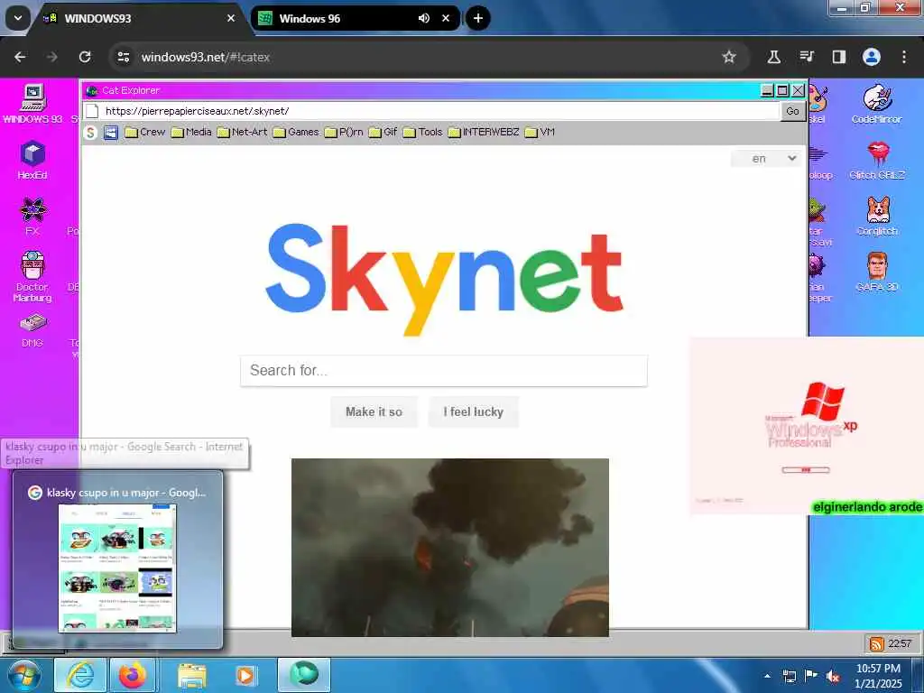Viewport: 924px width, 693px height.
Task: Open a new Chrome tab
Action: pyautogui.click(x=478, y=18)
